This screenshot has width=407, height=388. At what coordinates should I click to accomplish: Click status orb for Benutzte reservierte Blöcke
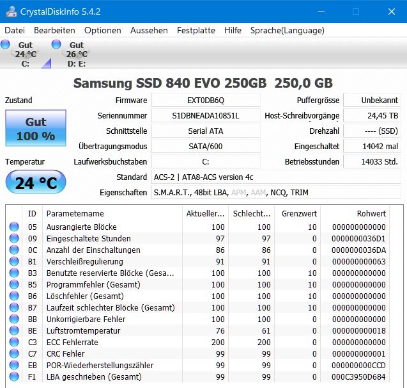coord(14,273)
